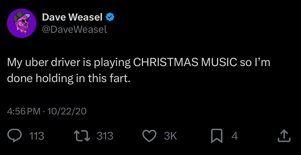Open the @DaveWeasel handle link
The height and width of the screenshot is (155, 301).
pos(74,29)
